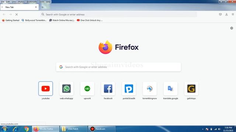The width and height of the screenshot is (236, 132).
Task: Open the facebook shortcut tile
Action: click(108, 89)
